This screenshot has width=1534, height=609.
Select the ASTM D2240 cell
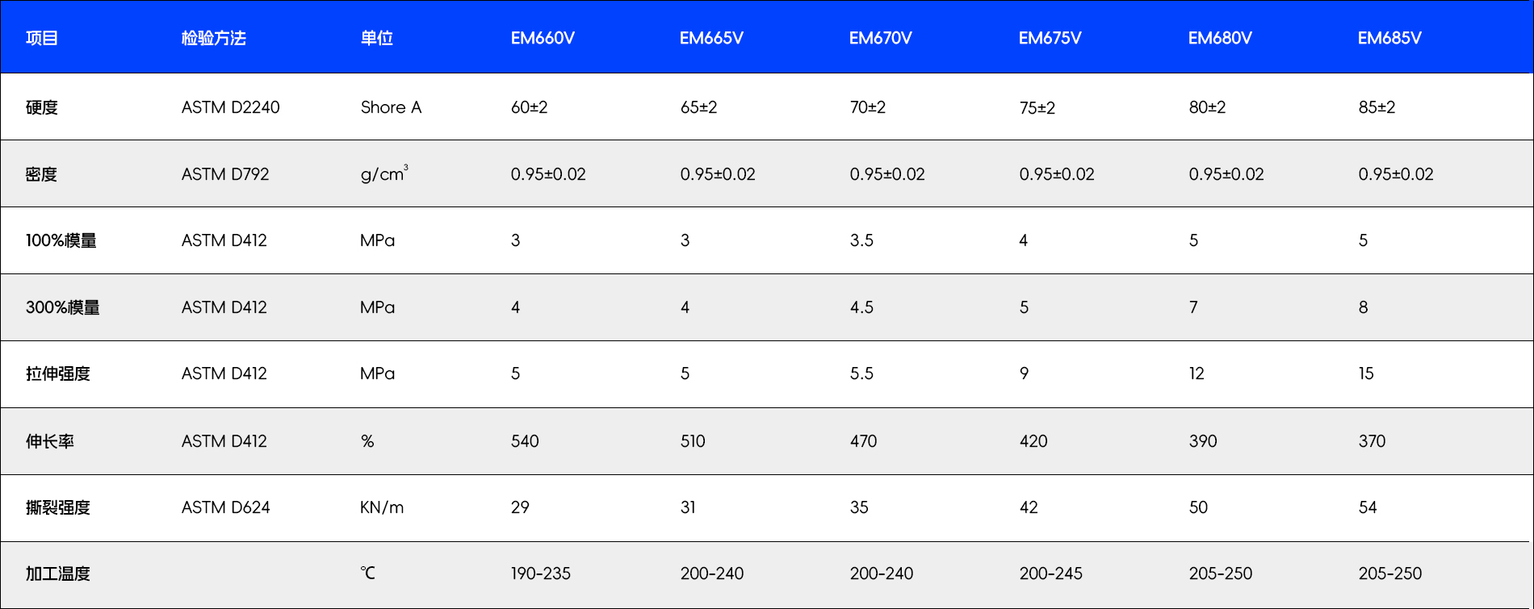231,107
